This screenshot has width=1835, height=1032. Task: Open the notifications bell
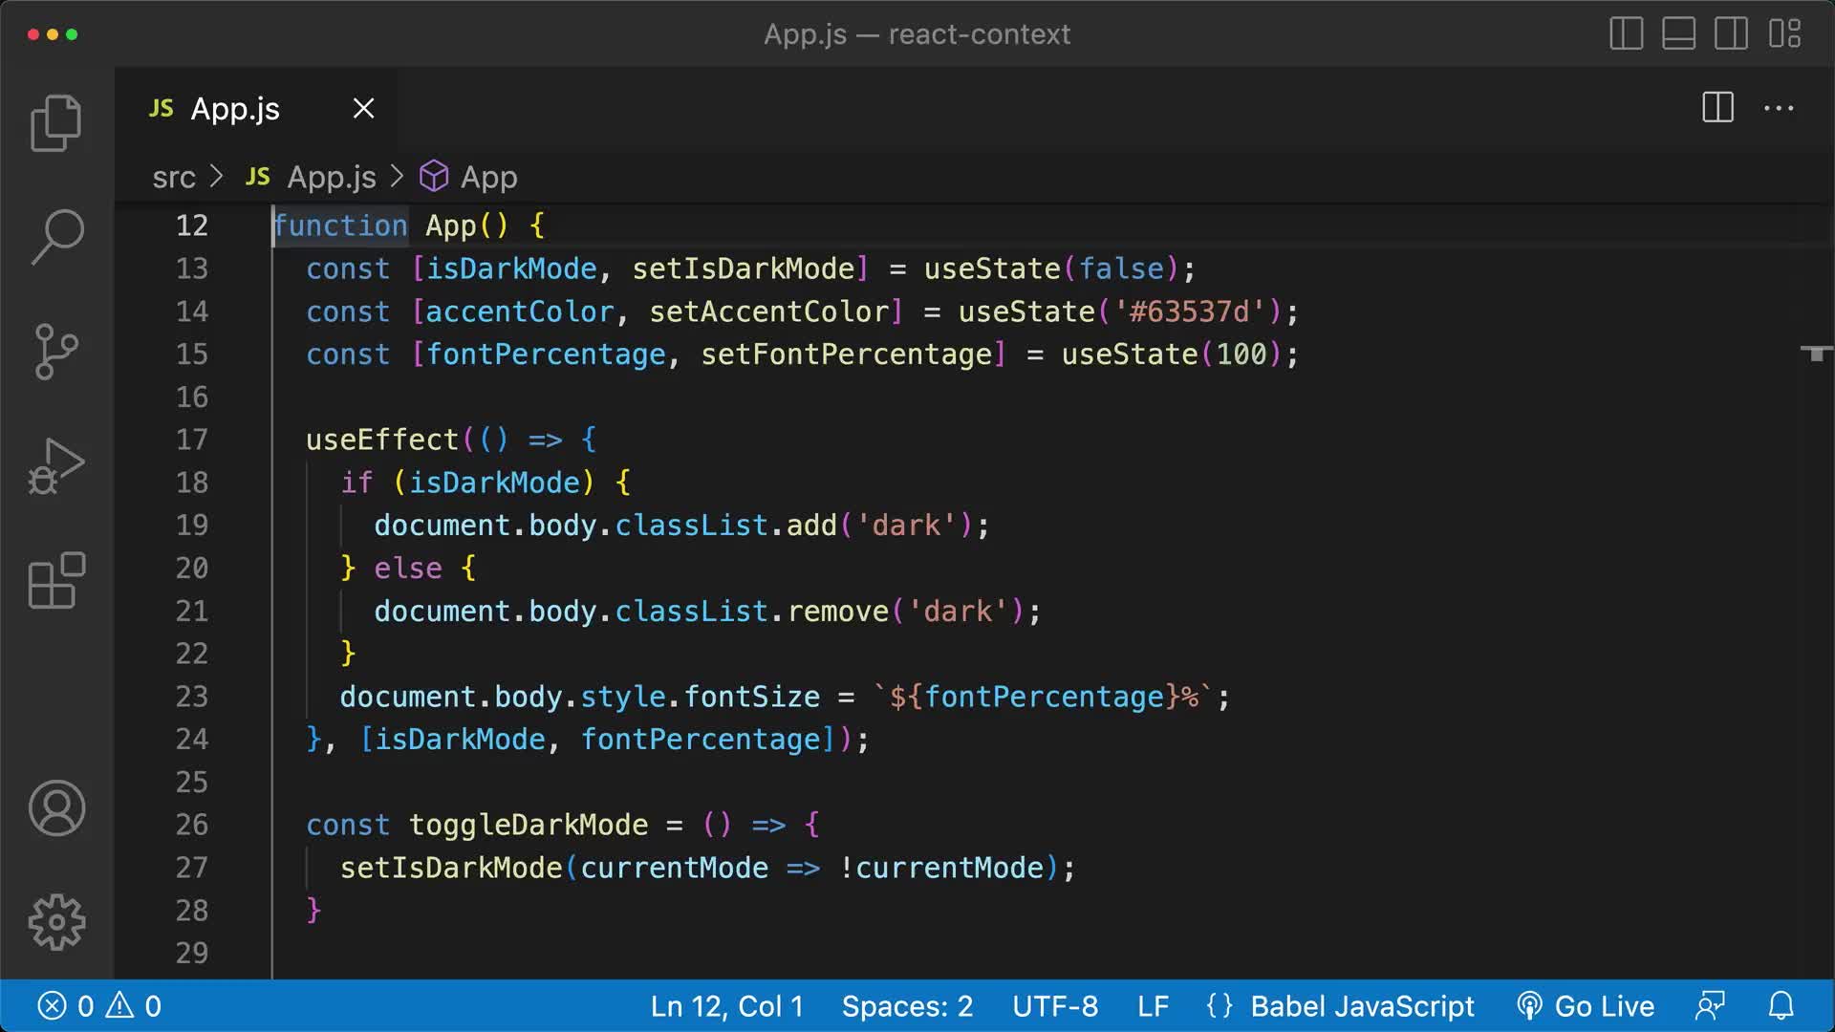(x=1781, y=1005)
